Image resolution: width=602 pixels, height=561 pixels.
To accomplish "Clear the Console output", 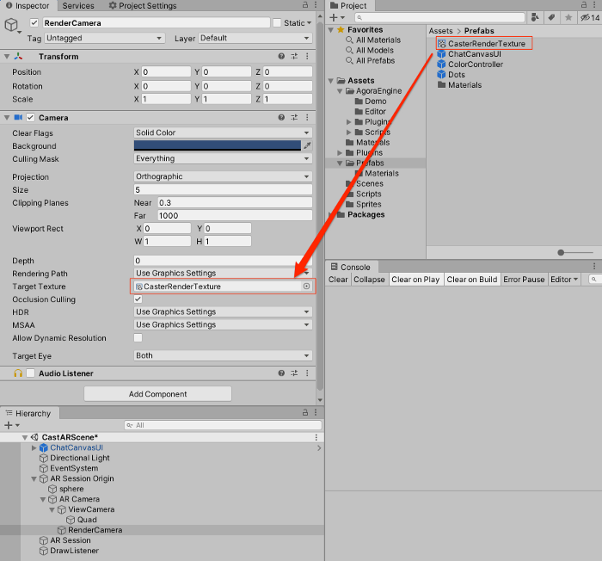I will [338, 280].
